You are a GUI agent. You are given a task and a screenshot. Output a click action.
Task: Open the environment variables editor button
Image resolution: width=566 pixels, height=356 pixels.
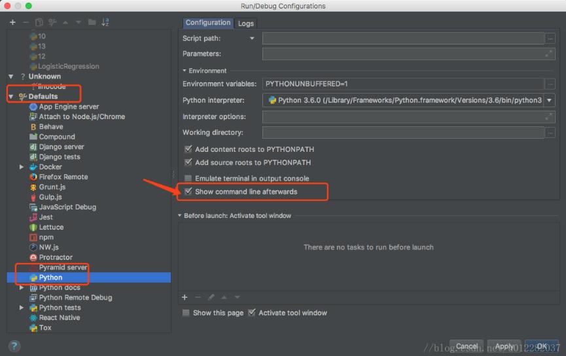pos(550,84)
